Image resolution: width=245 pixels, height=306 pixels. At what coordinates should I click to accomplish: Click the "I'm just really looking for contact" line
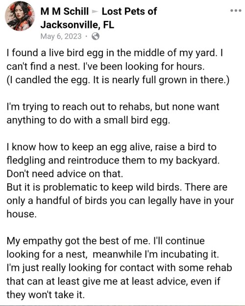point(119,268)
